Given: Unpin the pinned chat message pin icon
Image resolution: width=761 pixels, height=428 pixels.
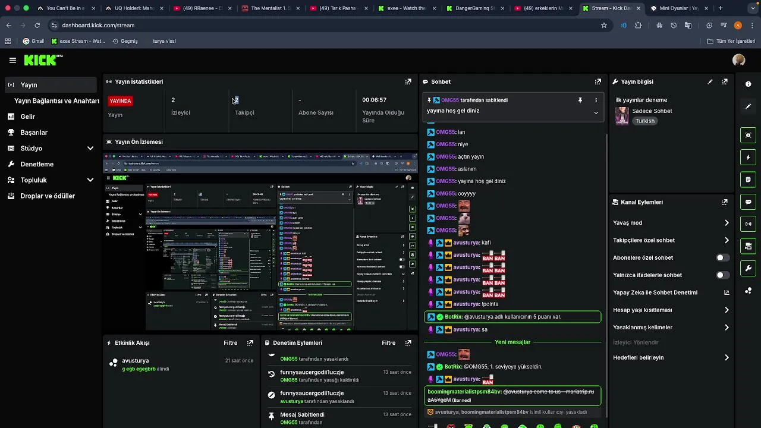Looking at the screenshot, I should 580,100.
